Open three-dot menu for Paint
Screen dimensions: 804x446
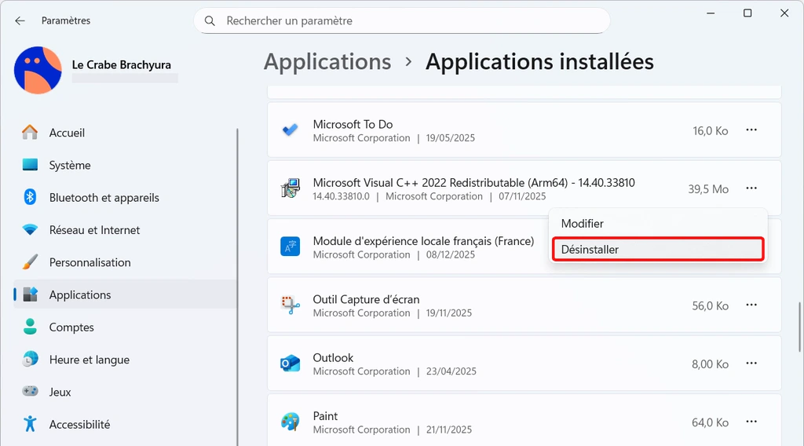[751, 422]
